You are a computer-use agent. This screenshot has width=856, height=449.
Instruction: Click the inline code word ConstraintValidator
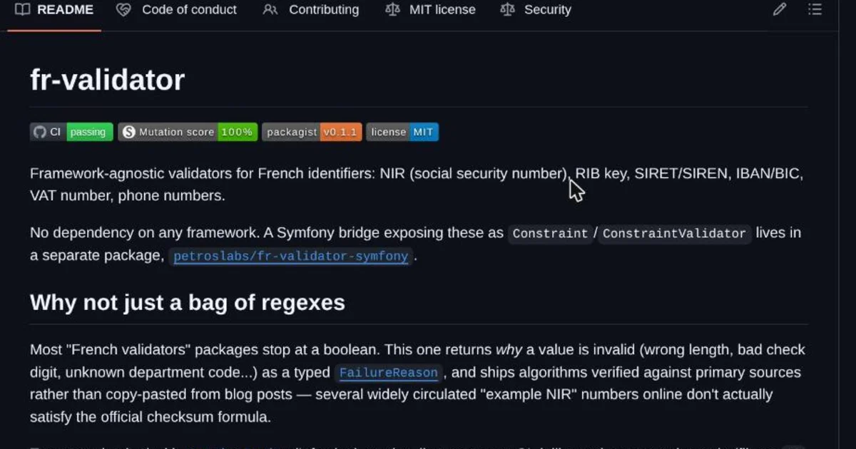click(674, 234)
